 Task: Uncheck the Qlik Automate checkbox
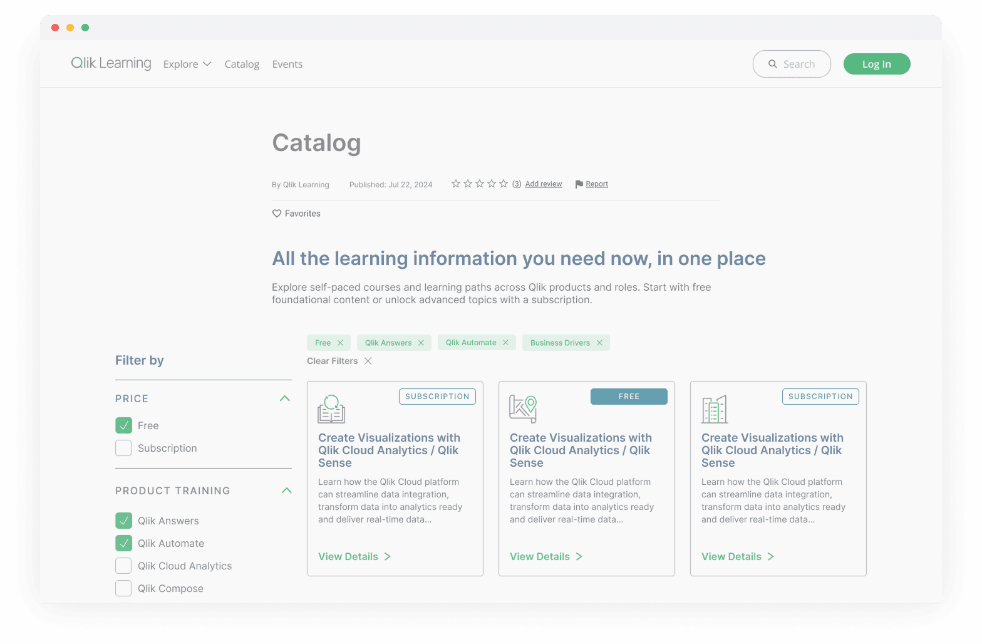(123, 543)
